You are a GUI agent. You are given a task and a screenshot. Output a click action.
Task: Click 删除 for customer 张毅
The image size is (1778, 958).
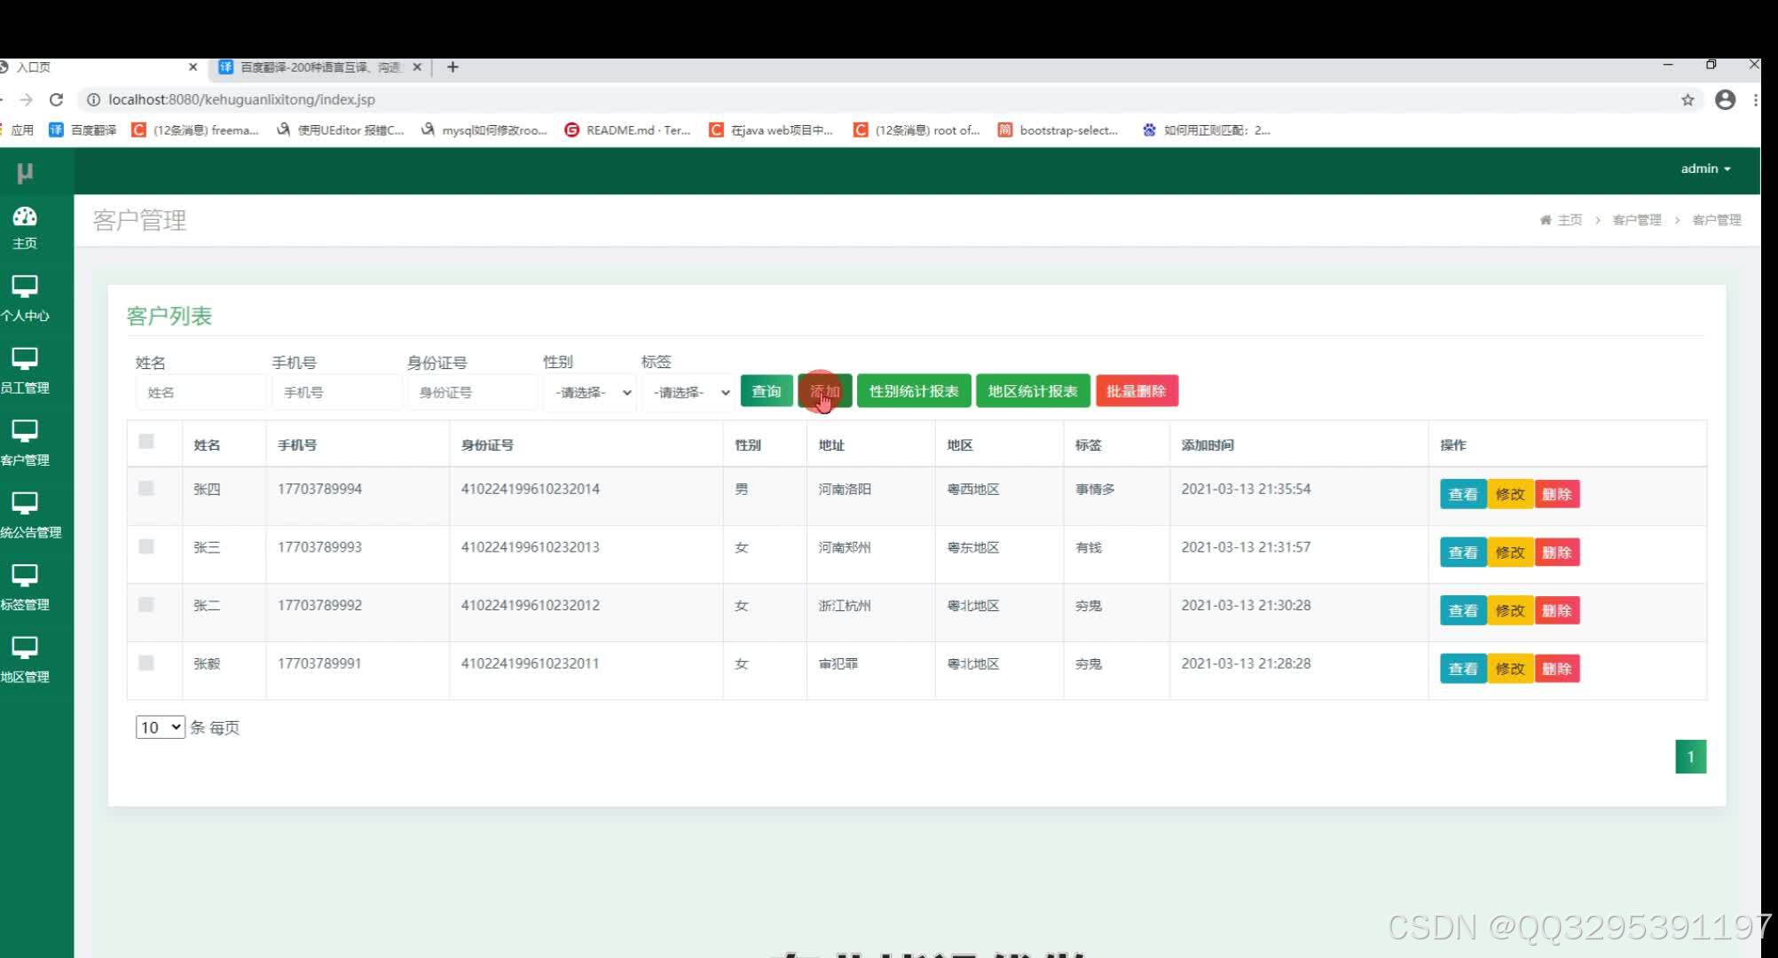coord(1557,669)
